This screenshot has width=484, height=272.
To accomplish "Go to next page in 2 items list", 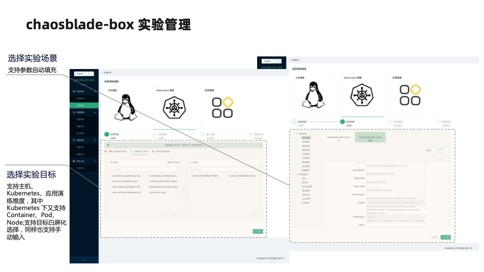I will point(259,214).
